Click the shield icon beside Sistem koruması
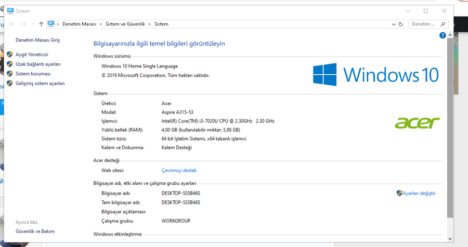The image size is (468, 247). [x=9, y=74]
